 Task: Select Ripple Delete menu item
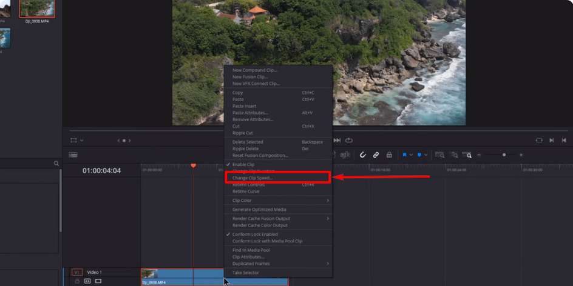(x=278, y=149)
